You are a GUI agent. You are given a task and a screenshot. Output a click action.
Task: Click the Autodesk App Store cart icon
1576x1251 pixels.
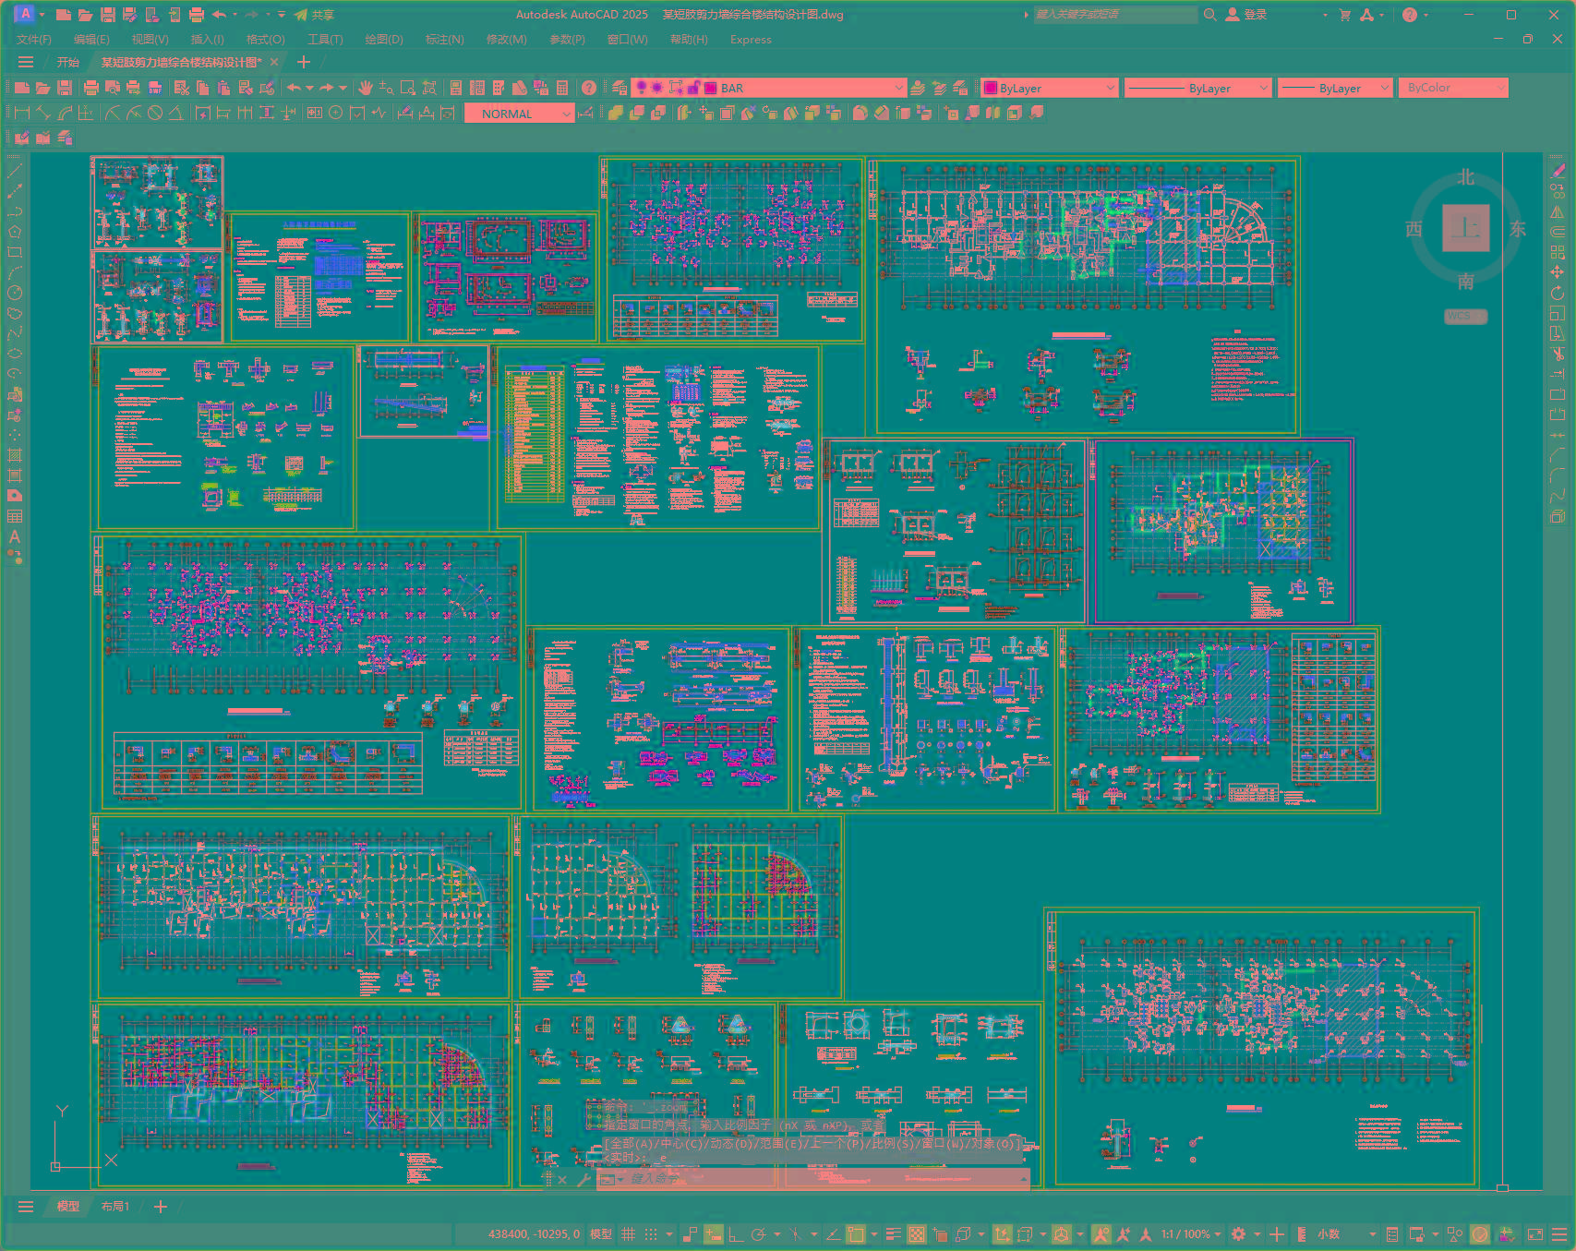click(1345, 15)
